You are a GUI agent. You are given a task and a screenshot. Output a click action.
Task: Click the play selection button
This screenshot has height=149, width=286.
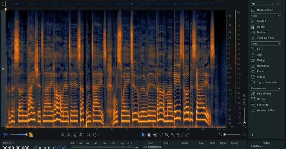click(x=54, y=148)
